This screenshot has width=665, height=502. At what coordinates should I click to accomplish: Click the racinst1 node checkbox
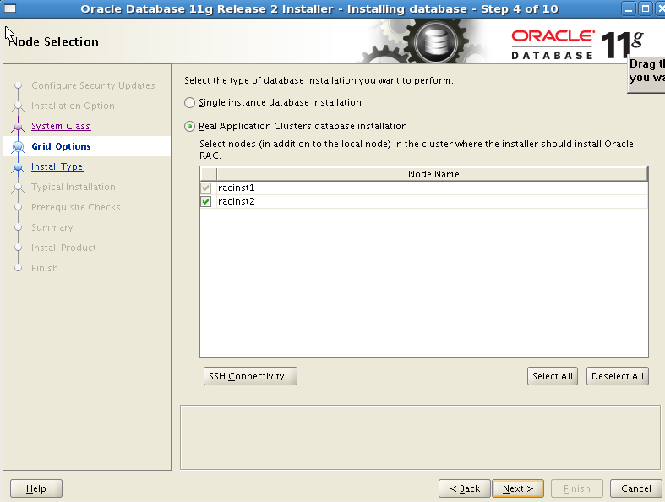coord(206,188)
